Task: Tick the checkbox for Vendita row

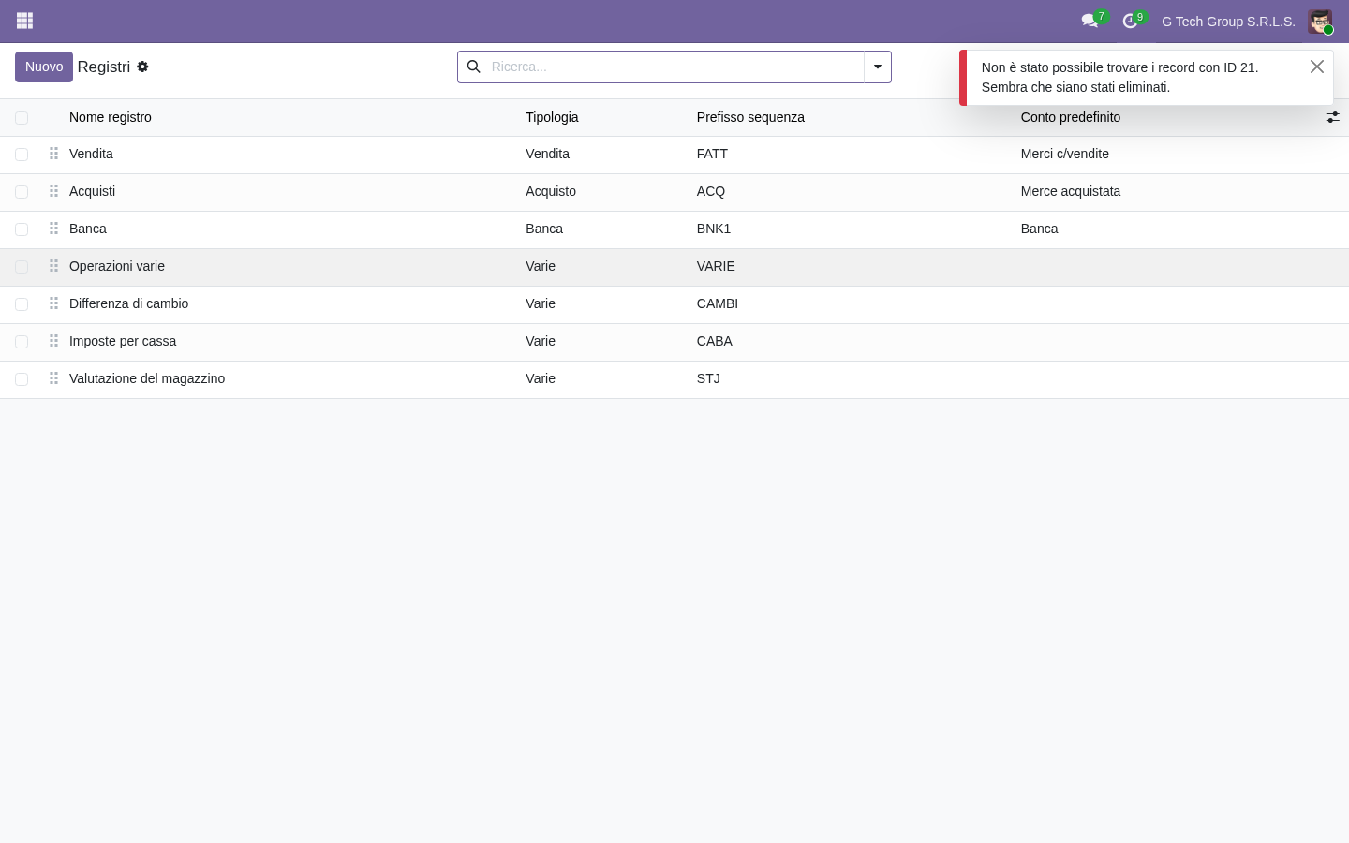Action: pyautogui.click(x=22, y=155)
